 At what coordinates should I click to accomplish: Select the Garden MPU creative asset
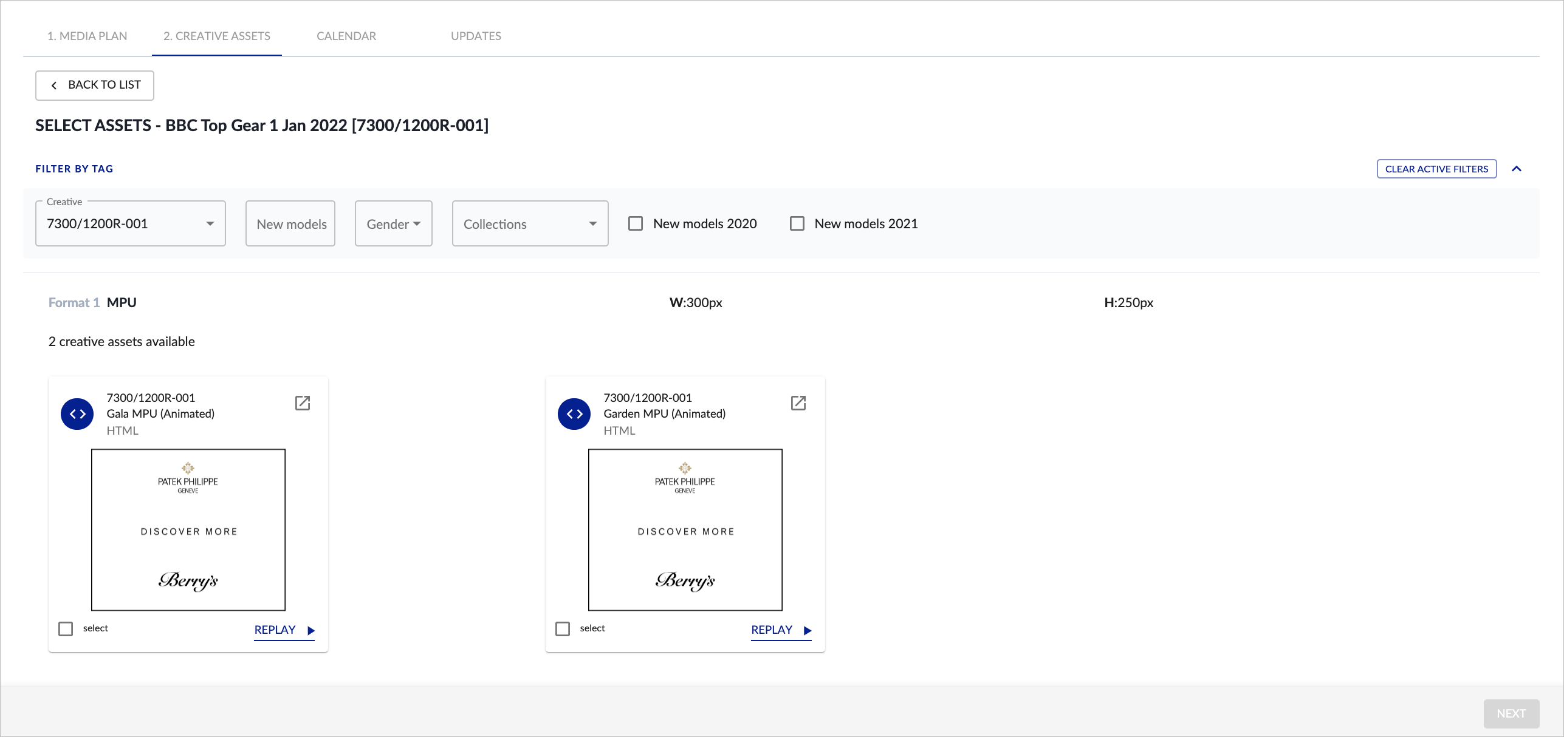562,628
